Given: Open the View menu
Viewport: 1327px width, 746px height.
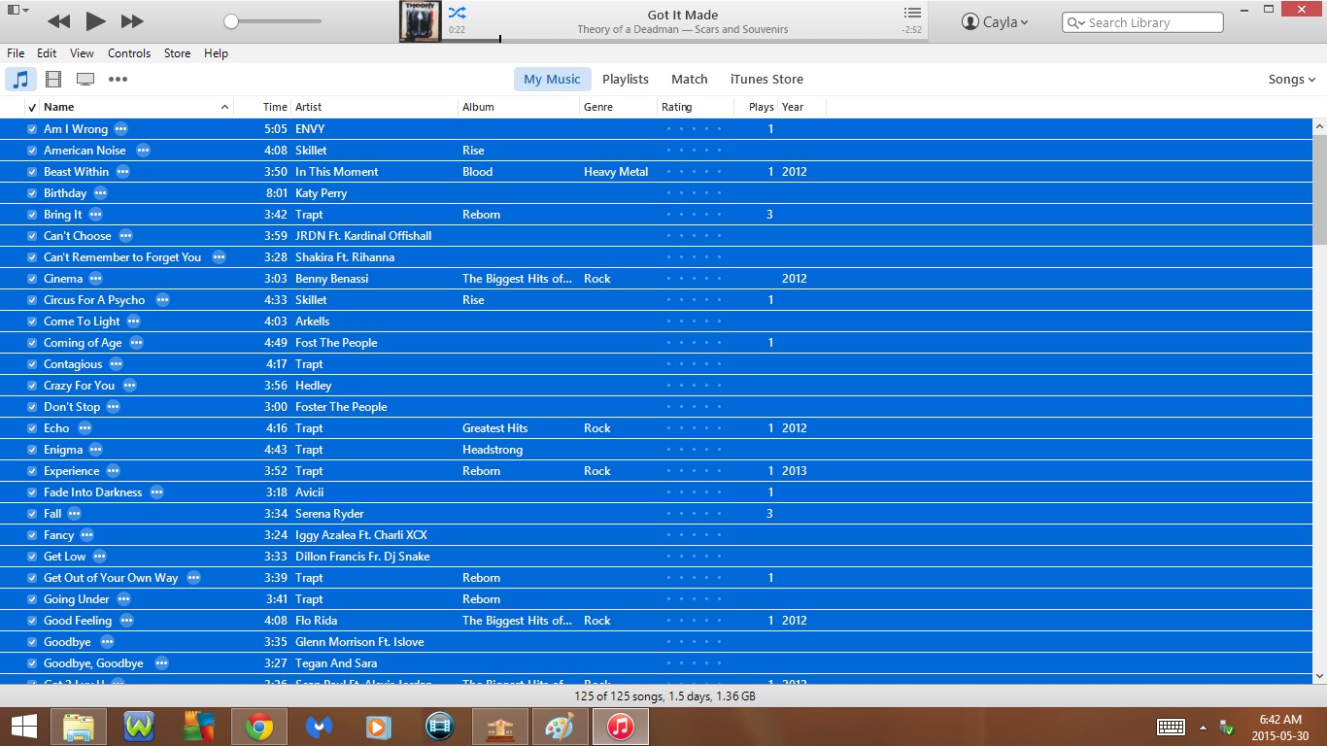Looking at the screenshot, I should coord(83,53).
